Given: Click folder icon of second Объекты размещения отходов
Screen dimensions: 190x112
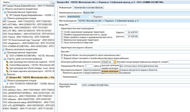Looking at the screenshot, I should [x=5, y=81].
